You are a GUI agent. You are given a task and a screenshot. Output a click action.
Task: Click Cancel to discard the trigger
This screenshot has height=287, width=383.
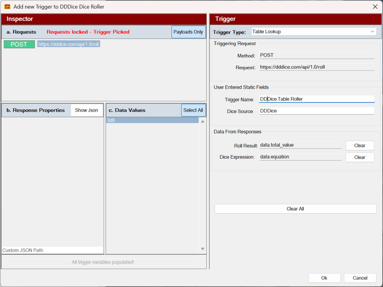point(360,278)
